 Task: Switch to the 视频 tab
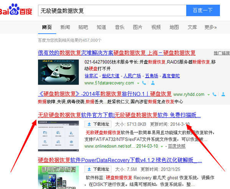point(156,27)
